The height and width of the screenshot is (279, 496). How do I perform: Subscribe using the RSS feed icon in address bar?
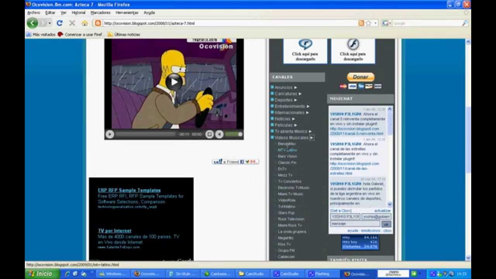(361, 23)
